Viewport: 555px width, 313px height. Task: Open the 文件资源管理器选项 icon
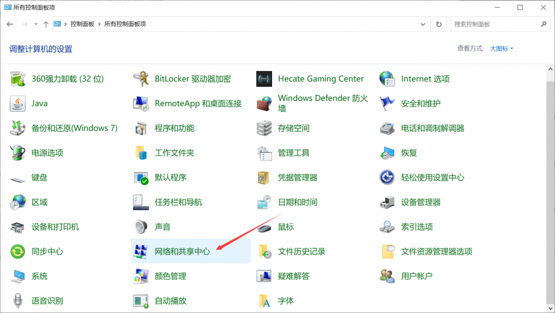(387, 251)
